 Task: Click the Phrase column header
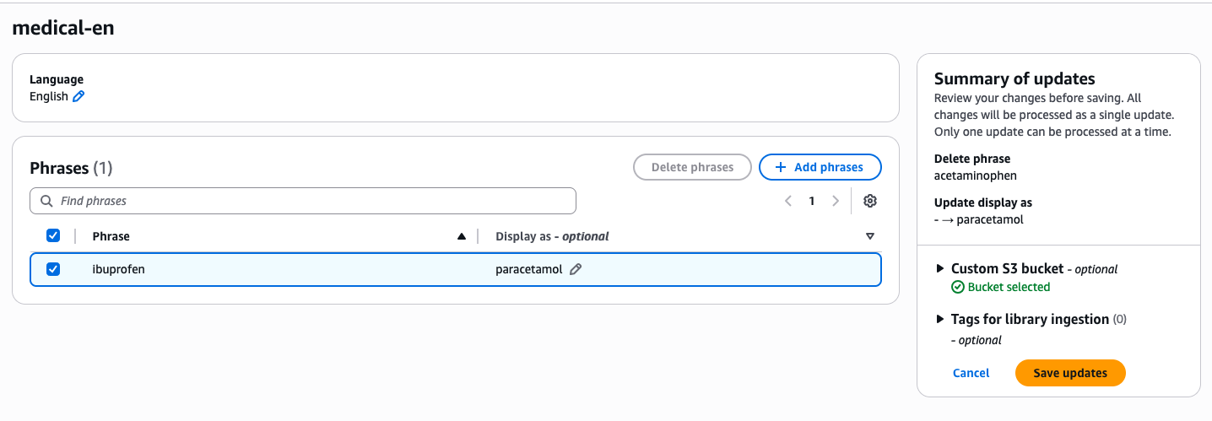tap(111, 236)
